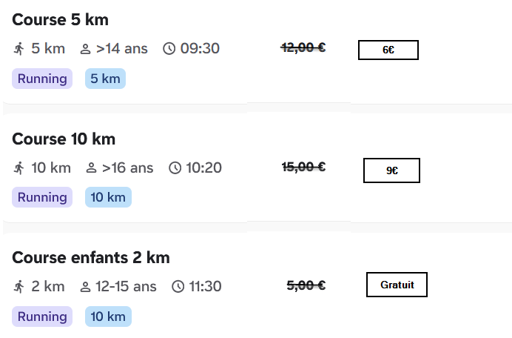The image size is (512, 338).
Task: Click the runner icon beside 5 km
Action: (x=19, y=49)
